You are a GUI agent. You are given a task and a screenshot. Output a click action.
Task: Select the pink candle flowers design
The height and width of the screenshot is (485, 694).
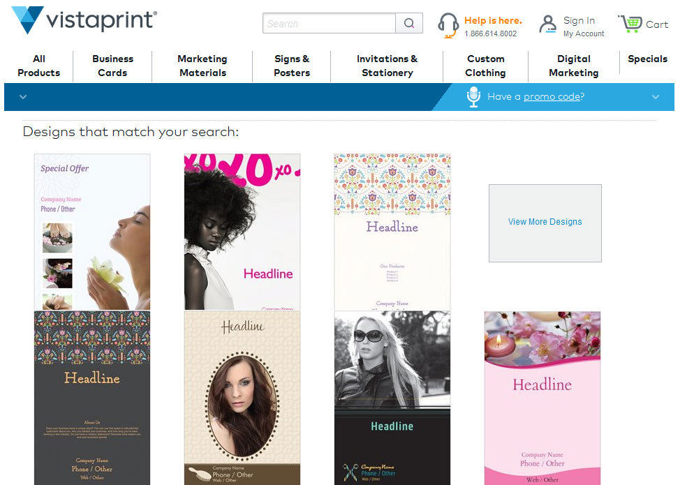tap(542, 398)
